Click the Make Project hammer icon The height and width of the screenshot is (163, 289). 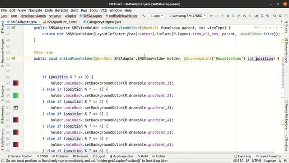point(144,16)
